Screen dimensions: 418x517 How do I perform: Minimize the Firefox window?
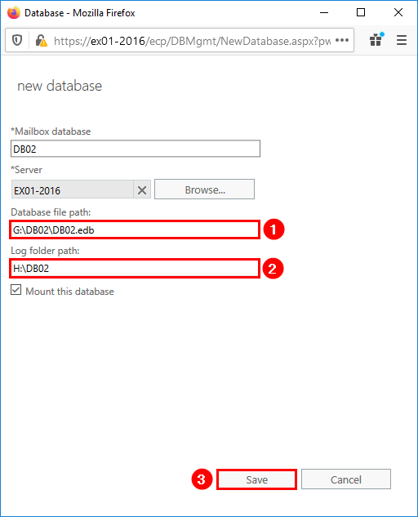pyautogui.click(x=324, y=12)
